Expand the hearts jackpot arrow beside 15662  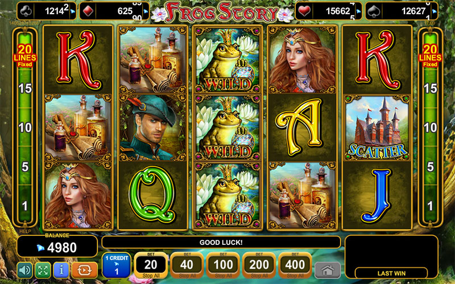(359, 11)
